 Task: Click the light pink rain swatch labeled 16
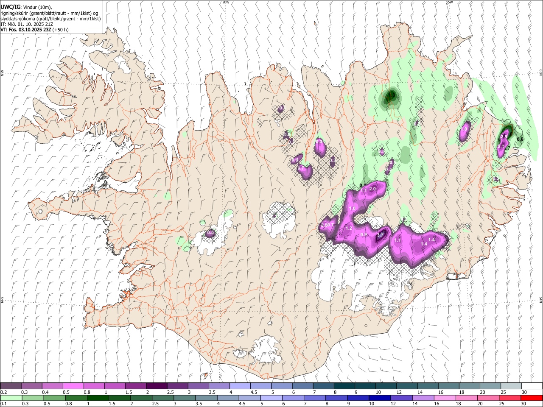[445, 398]
